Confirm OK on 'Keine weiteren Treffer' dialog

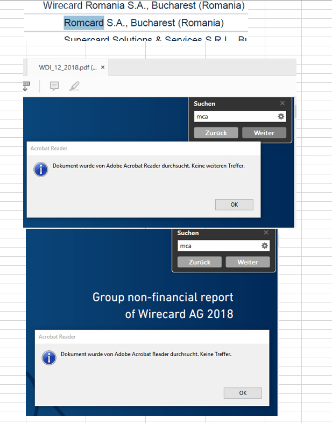coord(234,205)
